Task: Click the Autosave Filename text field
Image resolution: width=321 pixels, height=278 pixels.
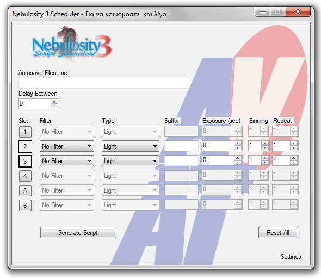Action: (104, 83)
